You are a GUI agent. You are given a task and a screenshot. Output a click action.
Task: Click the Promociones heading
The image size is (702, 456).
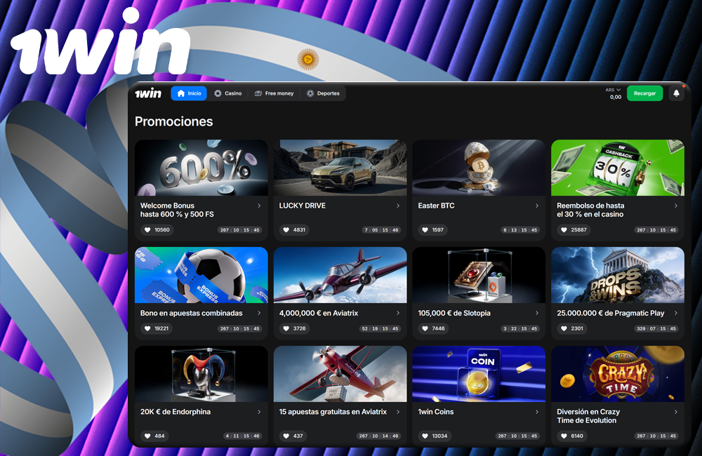click(x=173, y=121)
